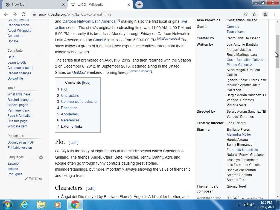
Task: Go forward with the browser forward arrow
Action: tap(15, 14)
